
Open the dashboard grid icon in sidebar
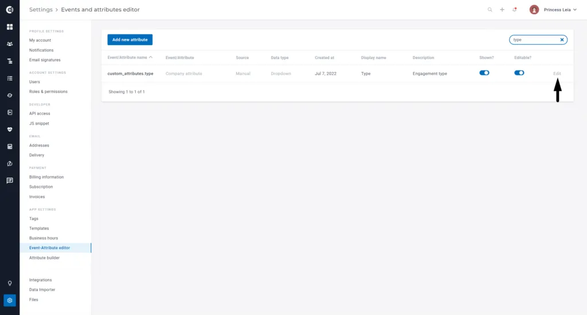point(10,27)
